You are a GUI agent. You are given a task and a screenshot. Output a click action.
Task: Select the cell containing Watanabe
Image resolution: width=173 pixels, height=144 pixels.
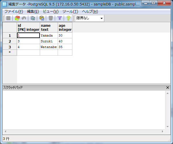point(49,47)
